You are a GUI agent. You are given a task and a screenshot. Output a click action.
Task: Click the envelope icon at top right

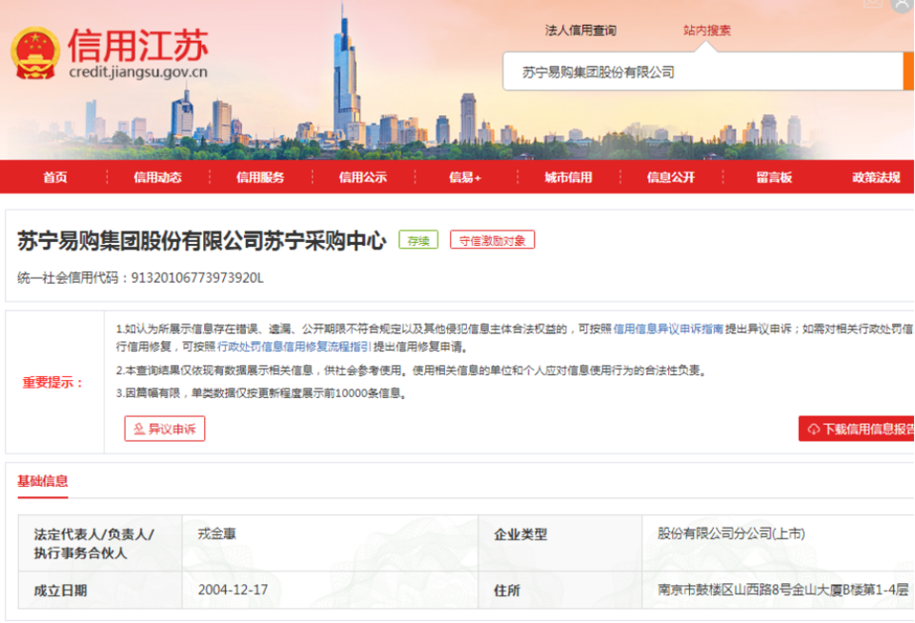[873, 3]
